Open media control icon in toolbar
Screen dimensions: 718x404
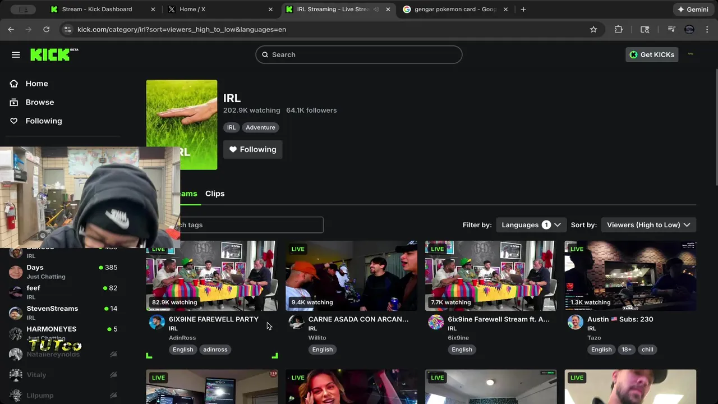click(x=671, y=29)
